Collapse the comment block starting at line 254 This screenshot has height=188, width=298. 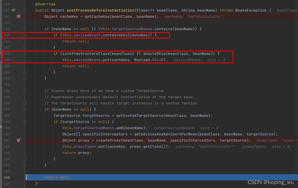pyautogui.click(x=25, y=91)
